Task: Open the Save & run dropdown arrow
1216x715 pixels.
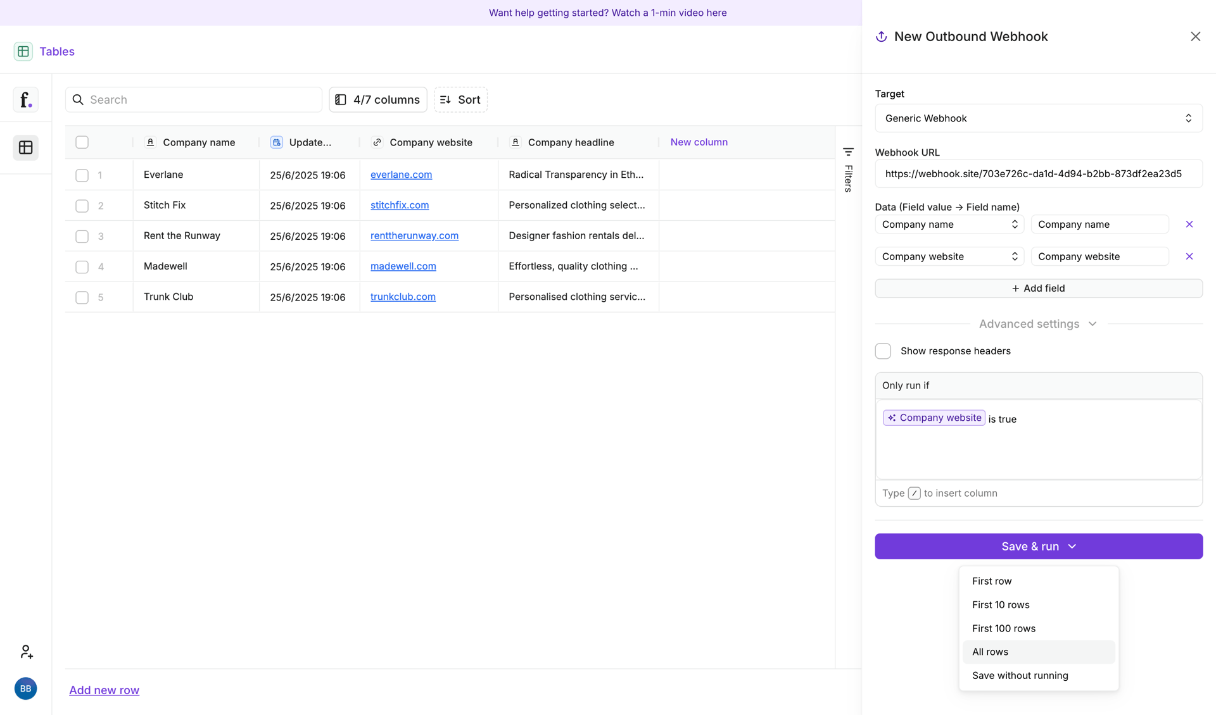Action: 1072,546
